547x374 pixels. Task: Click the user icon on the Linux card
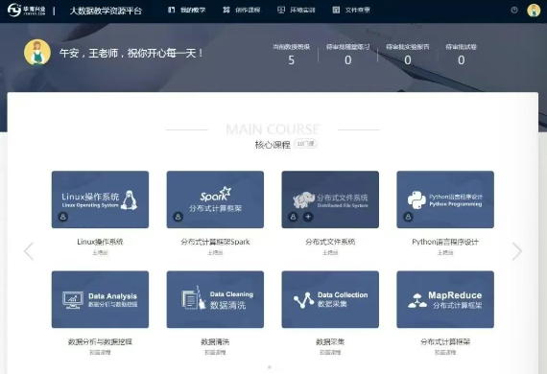(63, 217)
